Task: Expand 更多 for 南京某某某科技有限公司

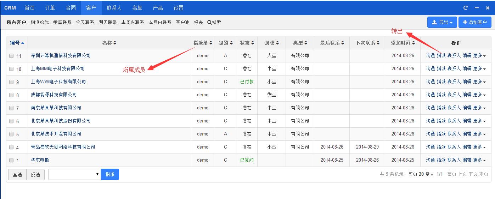Action: point(479,108)
